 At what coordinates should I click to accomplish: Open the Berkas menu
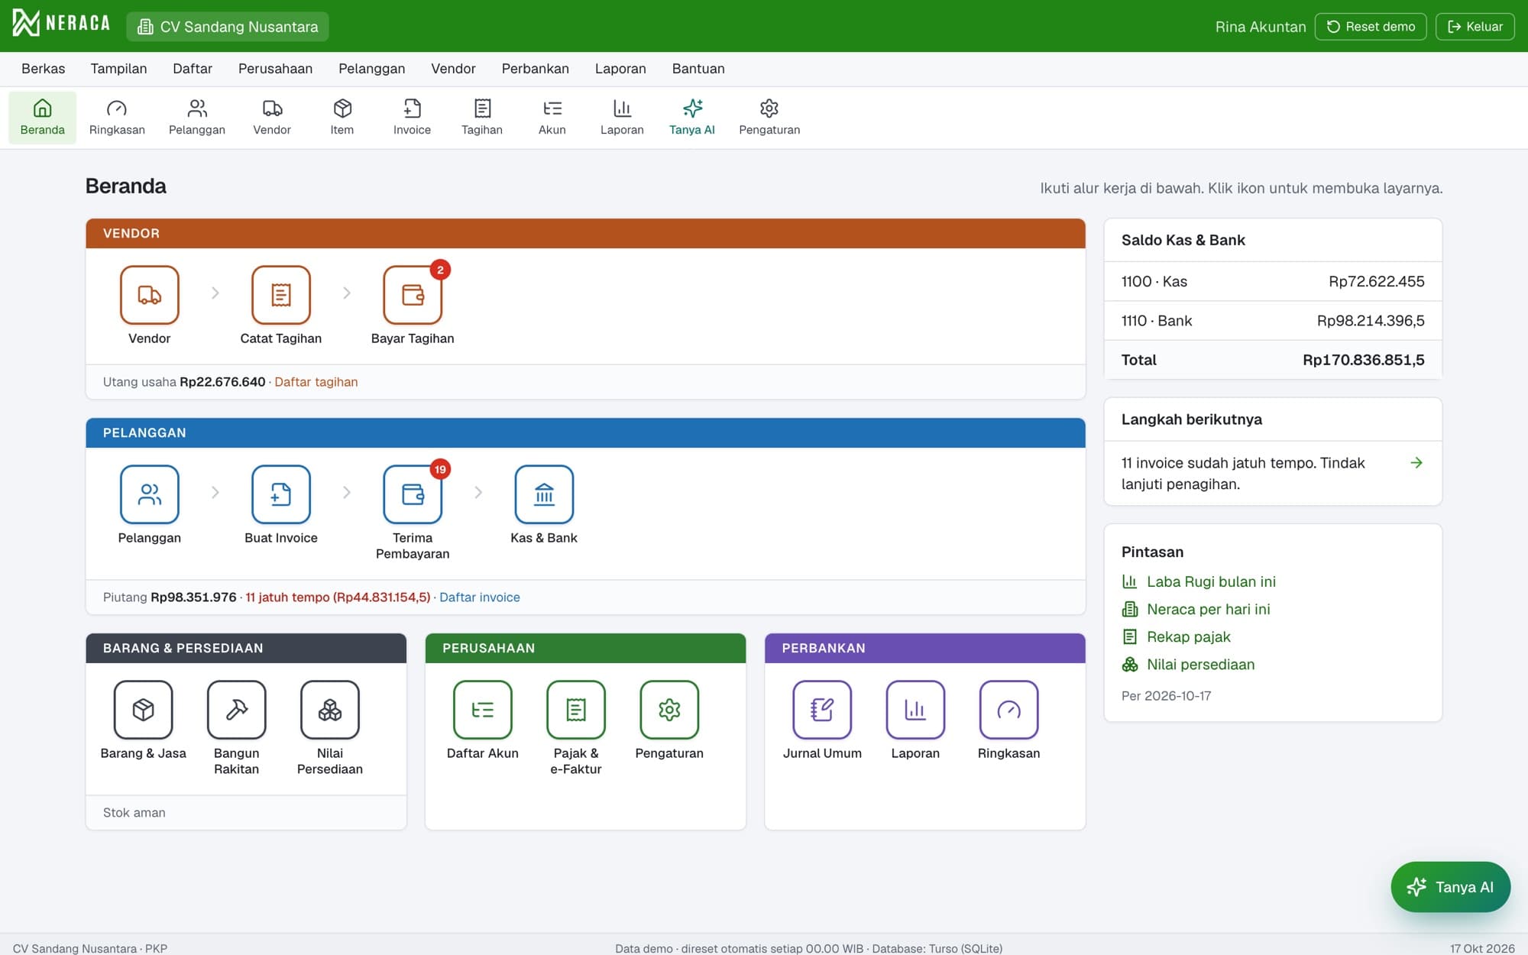(44, 69)
